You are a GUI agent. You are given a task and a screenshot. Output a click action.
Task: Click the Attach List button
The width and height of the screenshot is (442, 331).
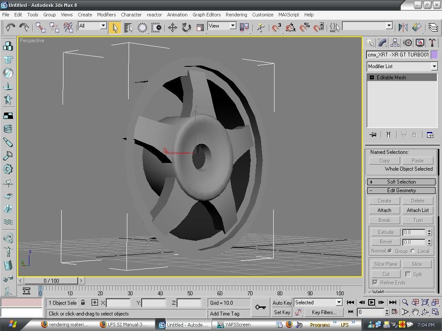coord(417,210)
